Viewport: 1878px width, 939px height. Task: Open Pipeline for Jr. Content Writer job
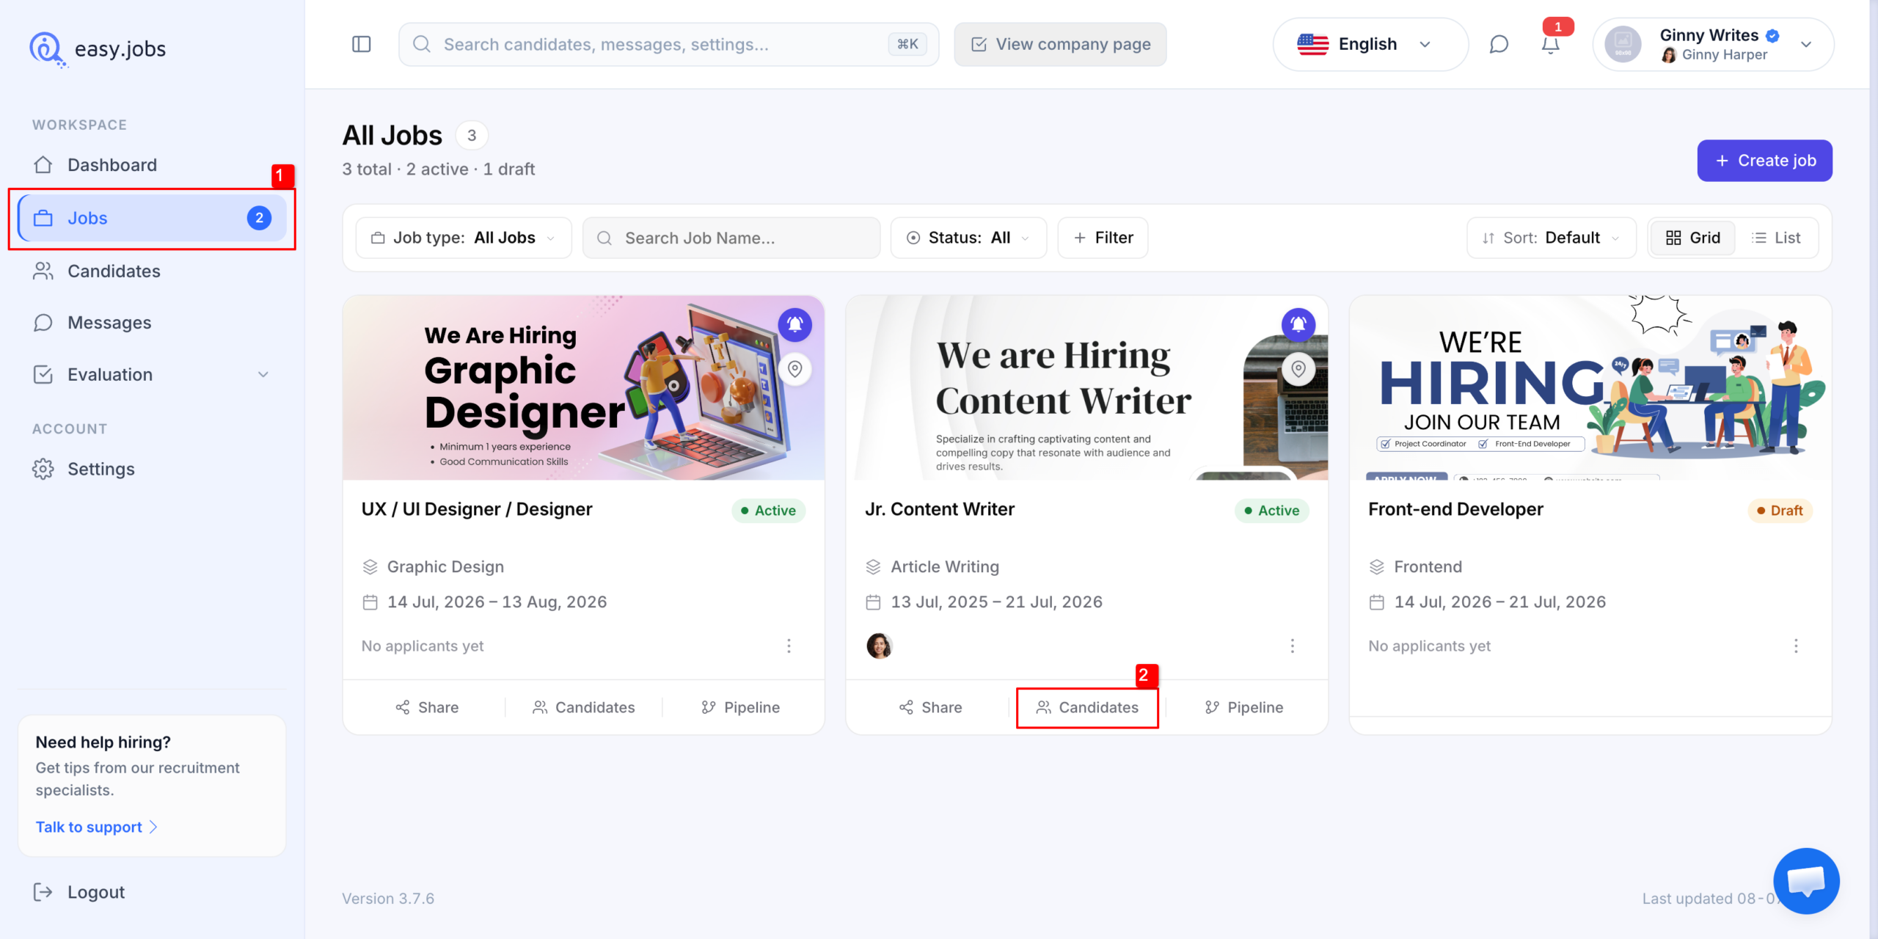click(x=1244, y=707)
